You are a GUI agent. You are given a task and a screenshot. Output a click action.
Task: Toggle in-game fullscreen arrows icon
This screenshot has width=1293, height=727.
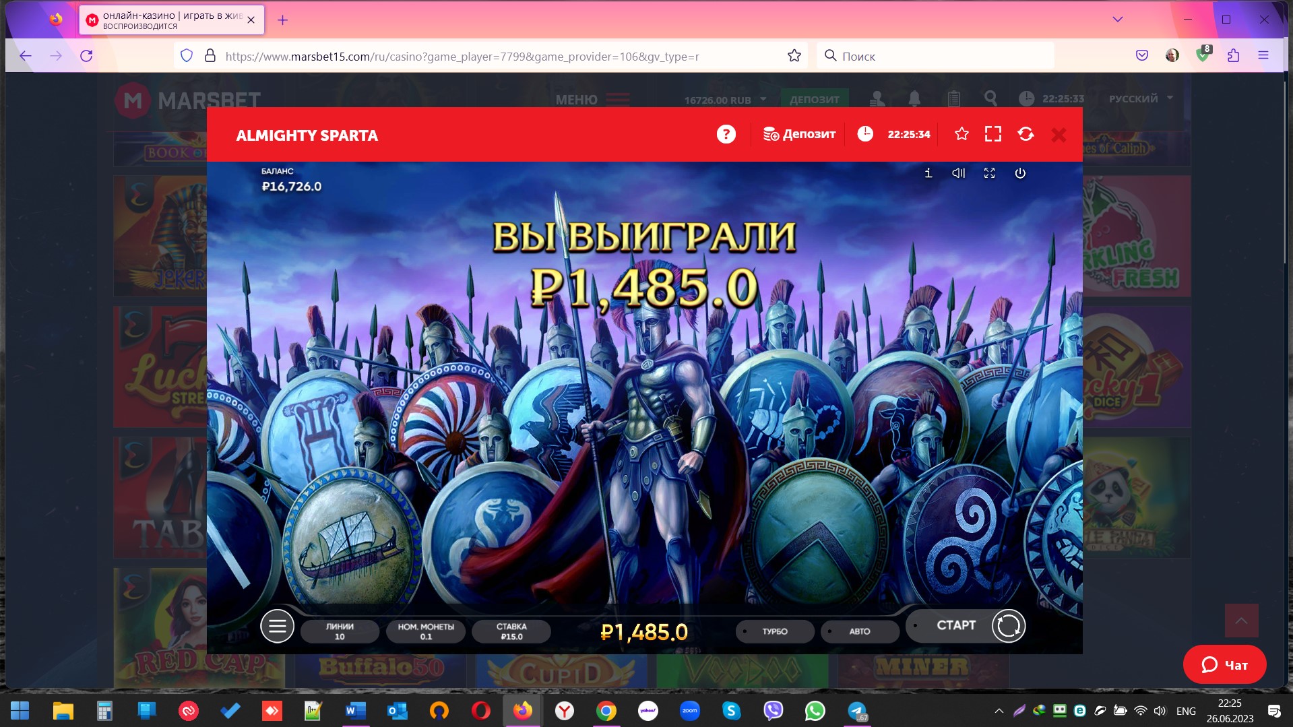tap(989, 173)
